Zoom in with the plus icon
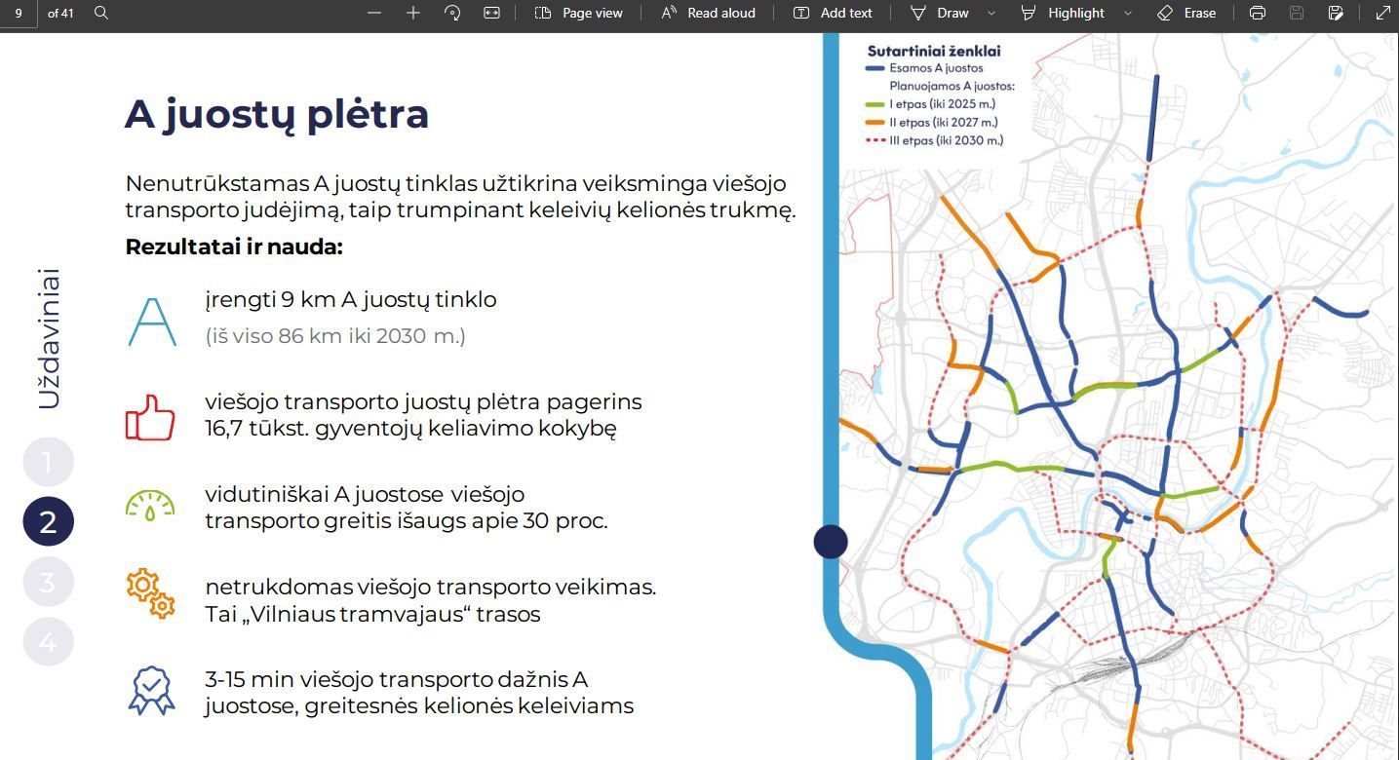Image resolution: width=1399 pixels, height=760 pixels. click(413, 13)
